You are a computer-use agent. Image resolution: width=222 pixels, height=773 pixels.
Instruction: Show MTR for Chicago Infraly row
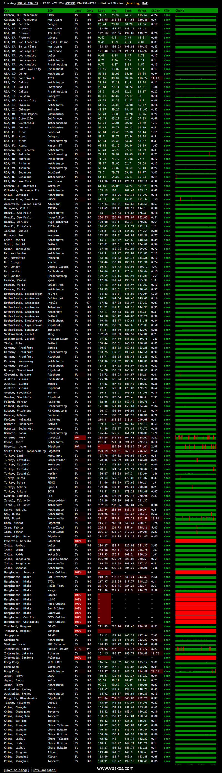[x=167, y=110]
